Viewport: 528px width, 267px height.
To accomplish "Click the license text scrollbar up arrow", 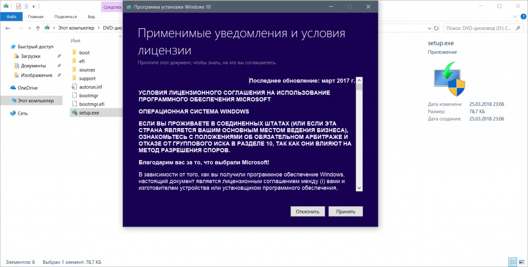I will pos(359,80).
